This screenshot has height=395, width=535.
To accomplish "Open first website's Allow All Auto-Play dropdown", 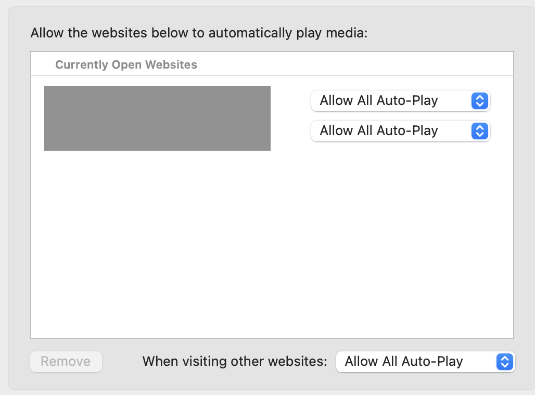I will (400, 101).
